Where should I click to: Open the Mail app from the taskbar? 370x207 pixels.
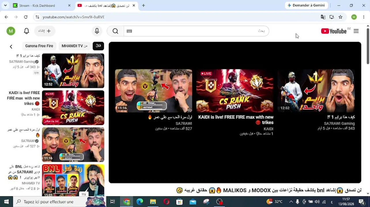tap(193, 202)
